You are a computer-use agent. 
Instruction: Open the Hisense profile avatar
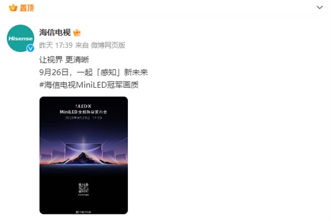point(20,38)
